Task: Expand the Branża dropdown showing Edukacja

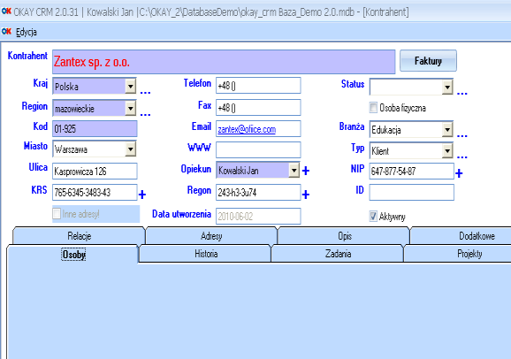Action: tap(447, 130)
